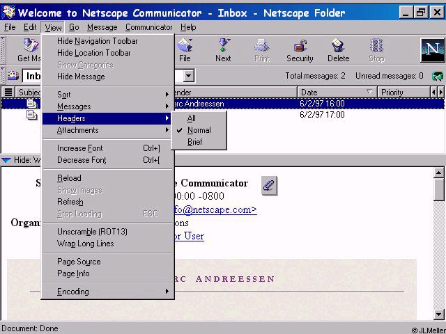446x334 pixels.
Task: Toggle Wrap Long Lines
Action: pyautogui.click(x=108, y=244)
